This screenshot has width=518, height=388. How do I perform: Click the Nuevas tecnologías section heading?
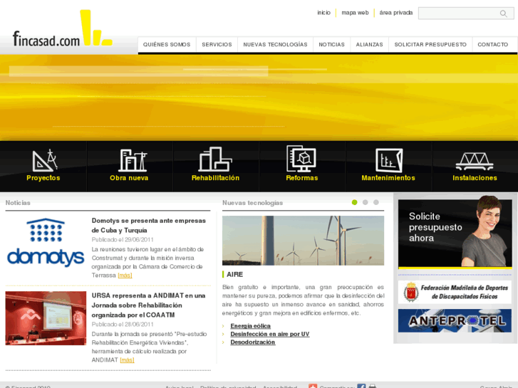pos(252,203)
